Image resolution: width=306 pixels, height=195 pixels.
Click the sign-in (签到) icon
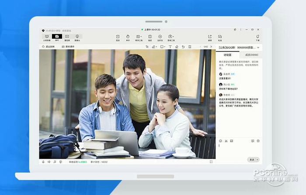coord(118,38)
